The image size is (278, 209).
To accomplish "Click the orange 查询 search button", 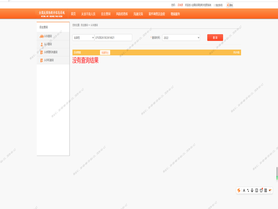I will point(215,38).
